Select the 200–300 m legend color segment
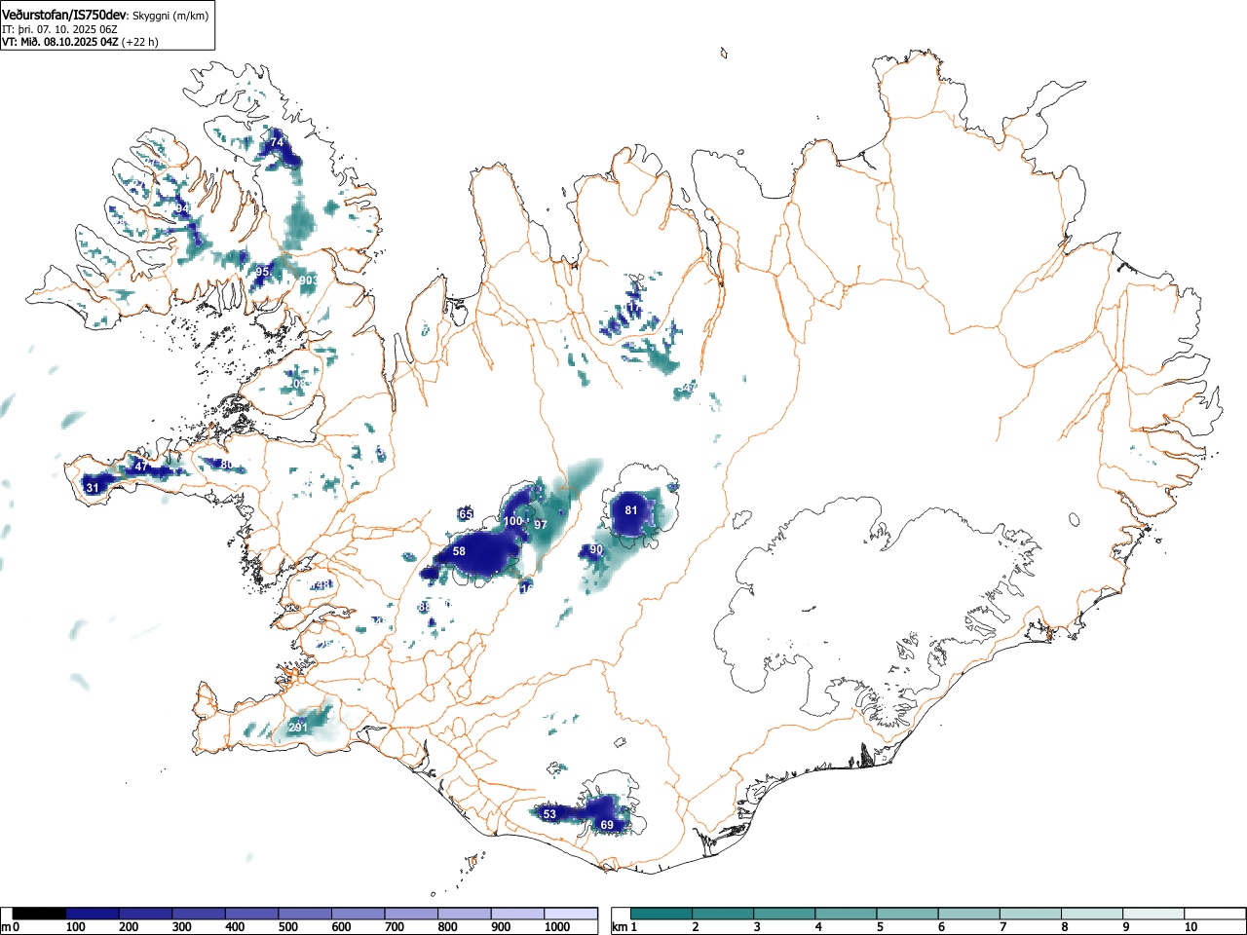1247x935 pixels. [146, 914]
